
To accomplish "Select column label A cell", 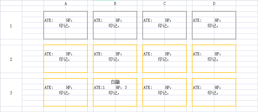I will tap(66, 4).
